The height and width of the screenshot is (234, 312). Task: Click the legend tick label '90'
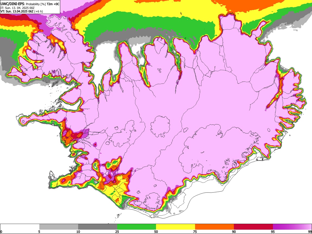(x=234, y=232)
